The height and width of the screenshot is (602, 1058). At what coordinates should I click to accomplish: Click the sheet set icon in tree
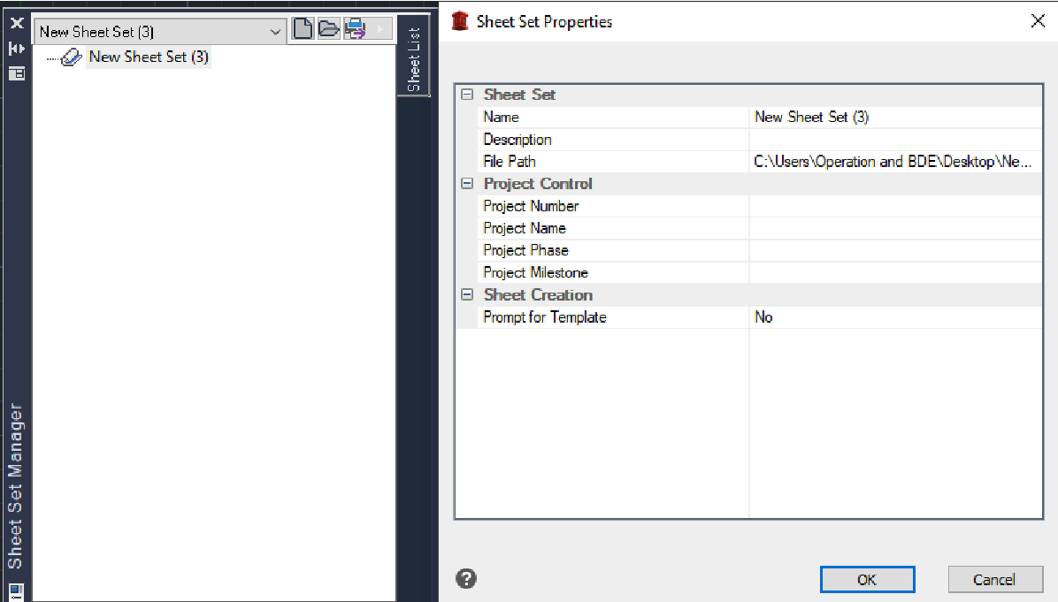72,57
